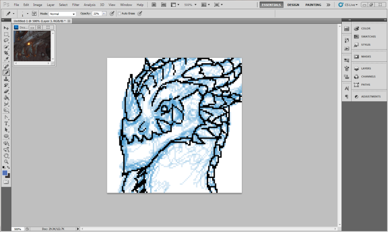Toggle Quick Mask mode
The width and height of the screenshot is (388, 232).
tap(6, 182)
